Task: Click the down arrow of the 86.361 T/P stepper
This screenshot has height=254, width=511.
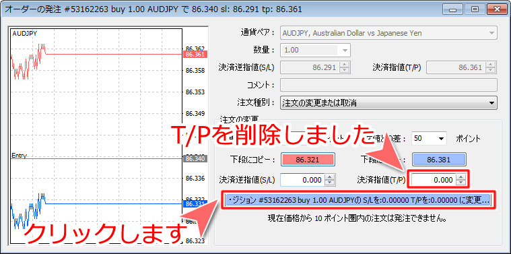Action: [x=491, y=71]
